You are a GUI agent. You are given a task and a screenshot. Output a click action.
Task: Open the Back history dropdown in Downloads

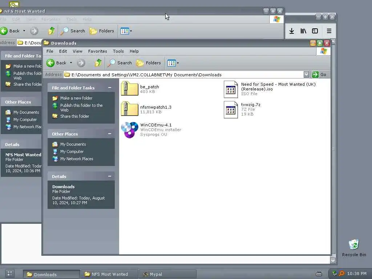click(x=71, y=63)
